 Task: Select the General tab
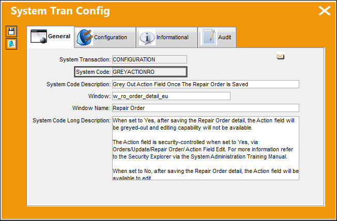pos(51,37)
